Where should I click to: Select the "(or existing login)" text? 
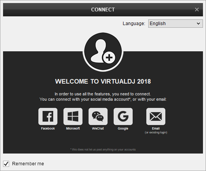156,132
